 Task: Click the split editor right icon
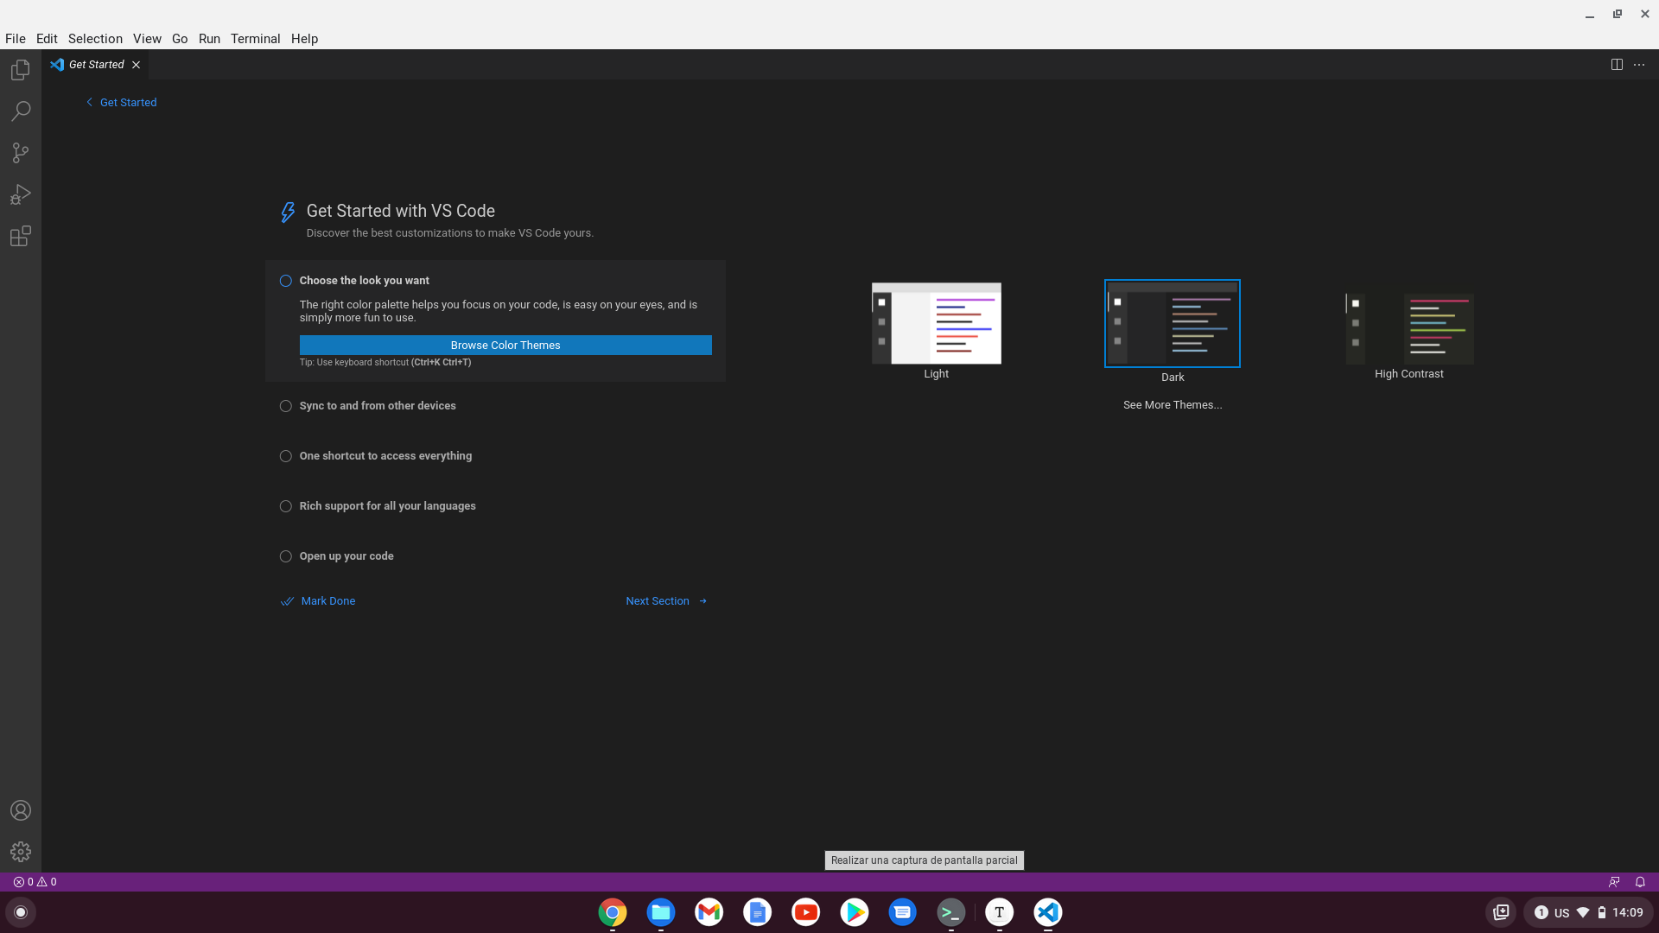(x=1617, y=65)
